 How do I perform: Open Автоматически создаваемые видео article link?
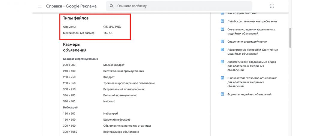coord(252,66)
